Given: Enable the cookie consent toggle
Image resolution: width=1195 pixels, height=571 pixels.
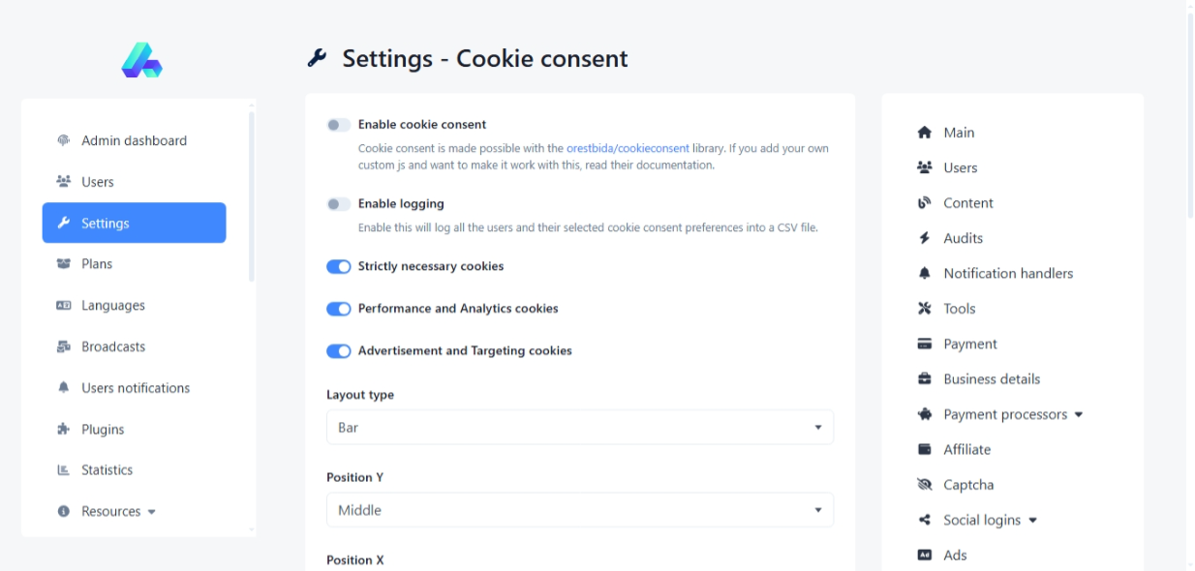Looking at the screenshot, I should [338, 125].
